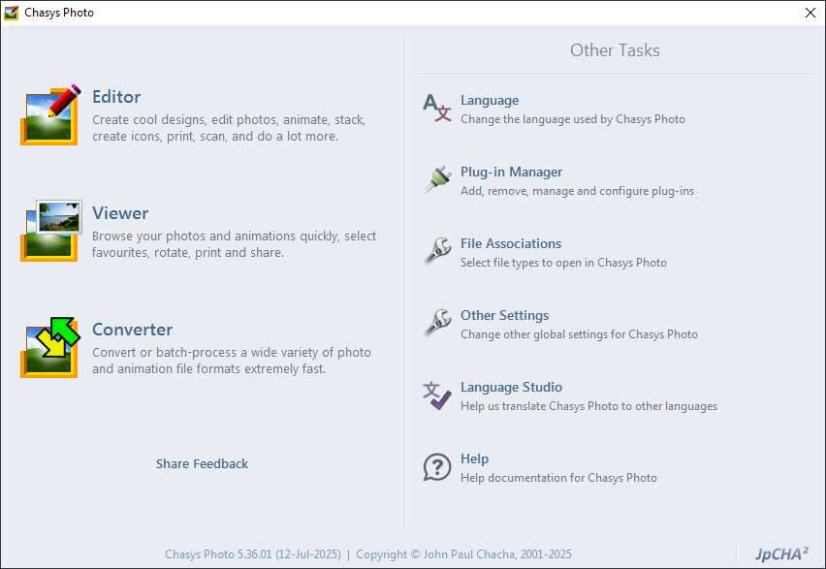Open Plug-in Manager plug icon

tap(437, 179)
